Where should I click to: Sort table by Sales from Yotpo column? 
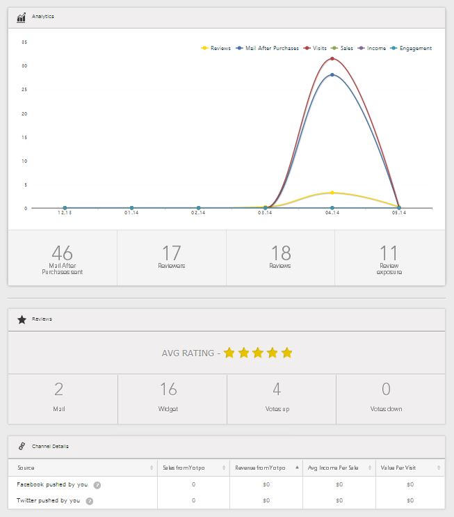tap(194, 468)
